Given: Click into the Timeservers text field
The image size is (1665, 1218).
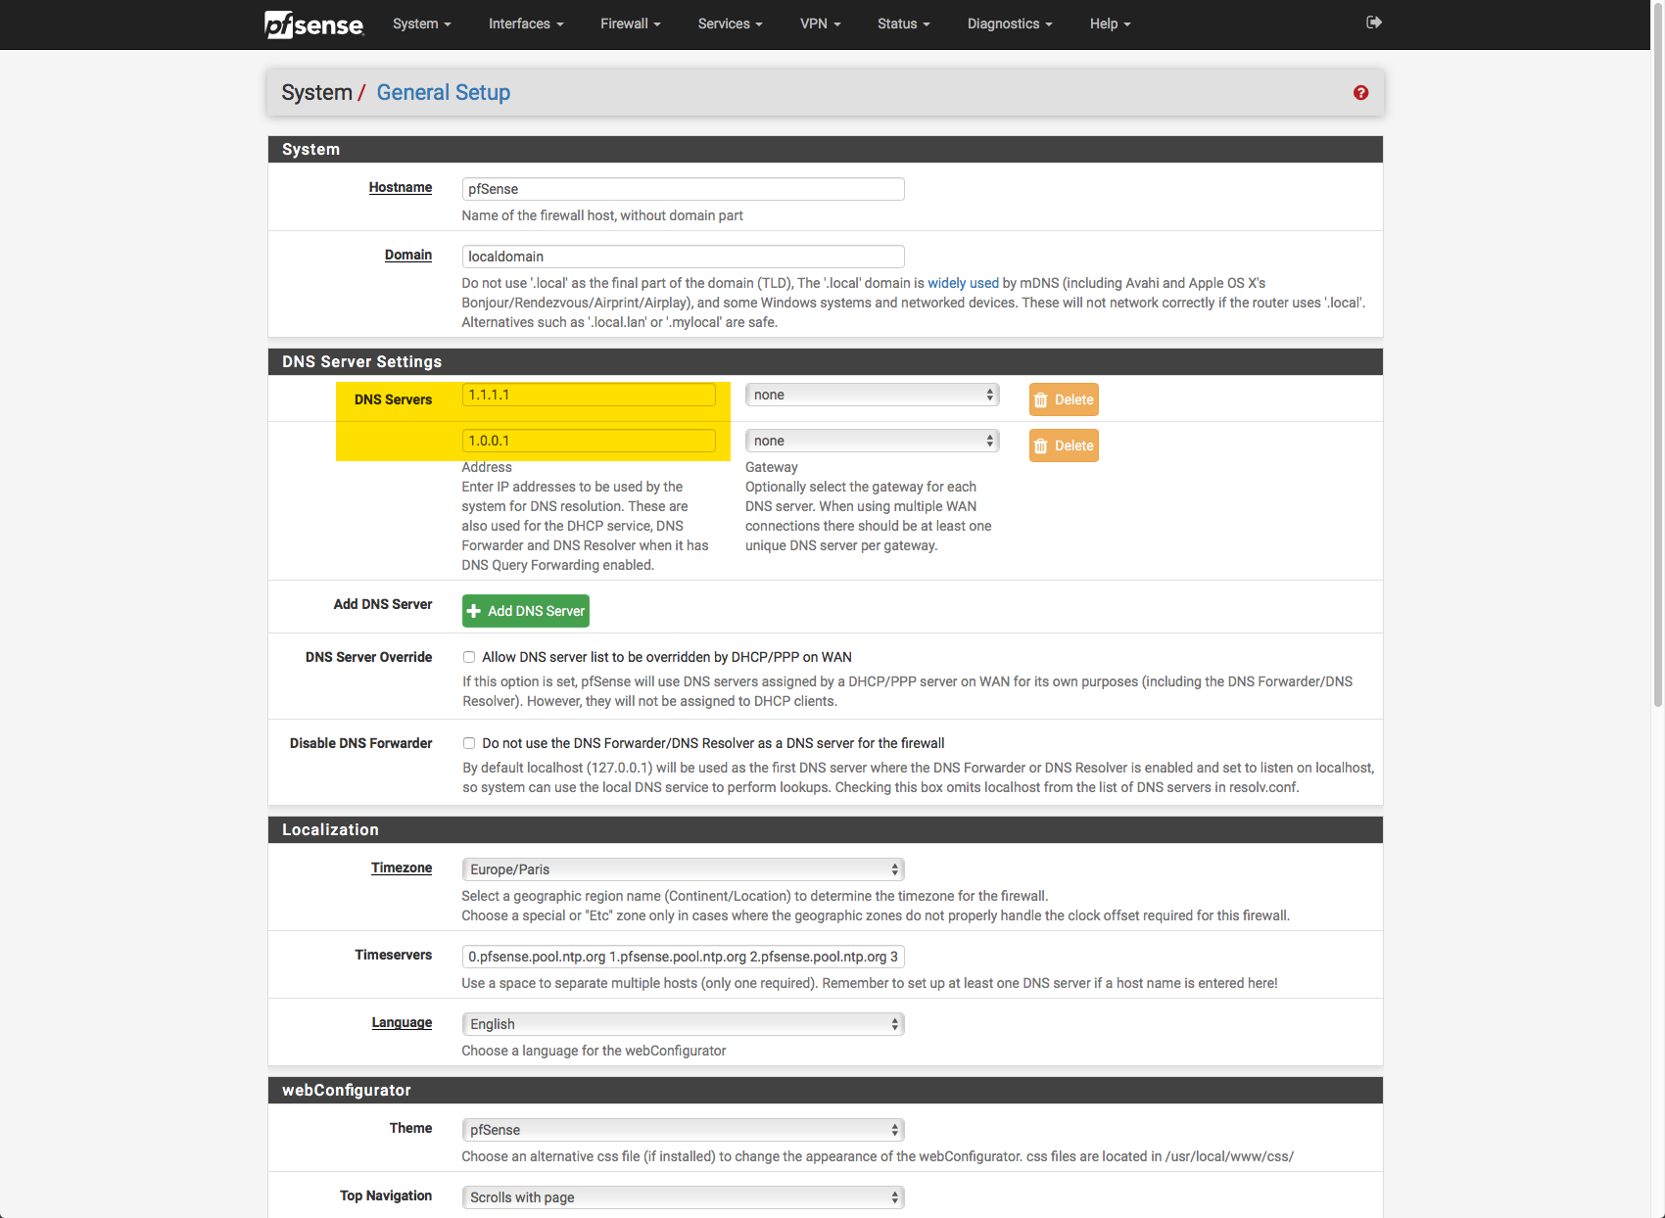Looking at the screenshot, I should point(683,957).
